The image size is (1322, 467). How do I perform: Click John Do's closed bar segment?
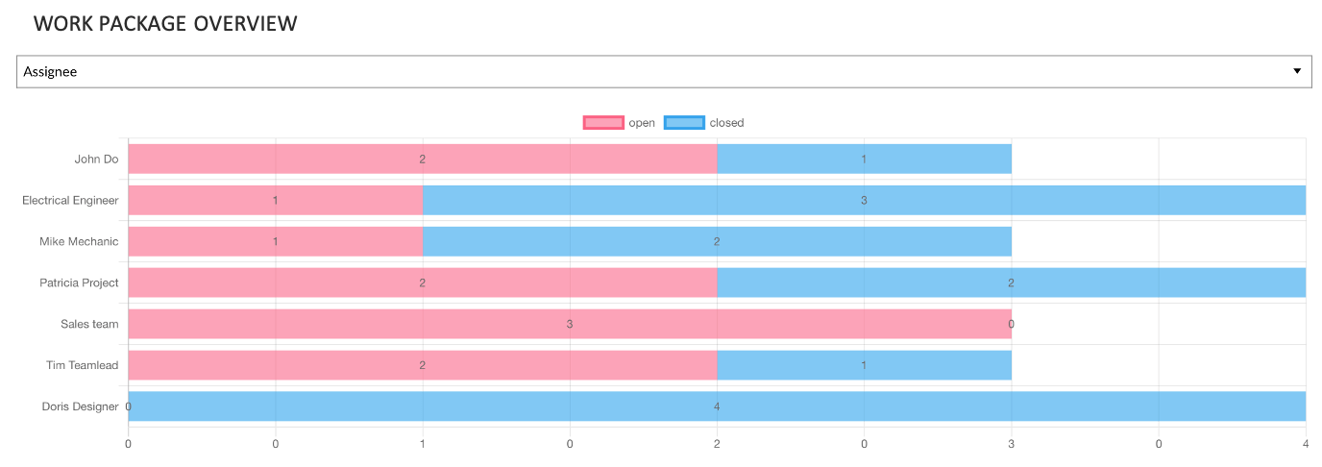[864, 159]
